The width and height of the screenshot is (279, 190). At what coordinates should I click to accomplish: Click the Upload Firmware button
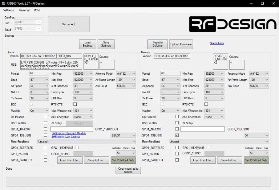(x=181, y=44)
